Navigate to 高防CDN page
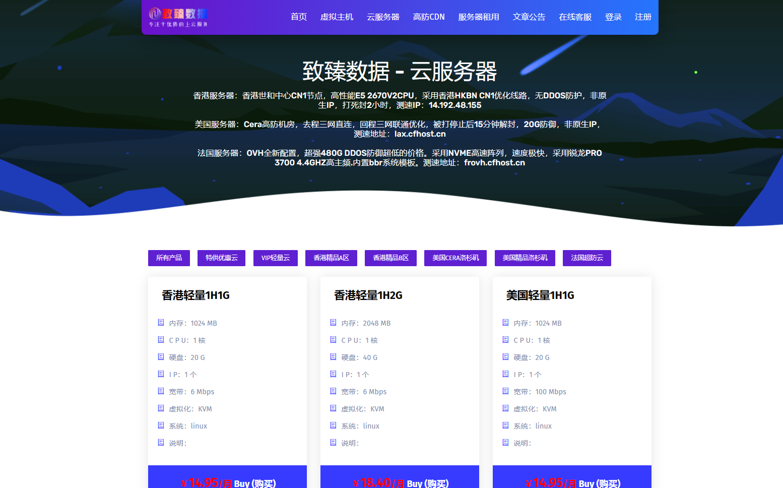Viewport: 783px width, 488px height. (429, 17)
